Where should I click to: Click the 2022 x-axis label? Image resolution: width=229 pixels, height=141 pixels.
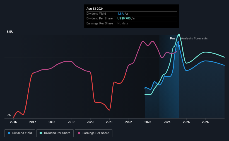coord(129,122)
